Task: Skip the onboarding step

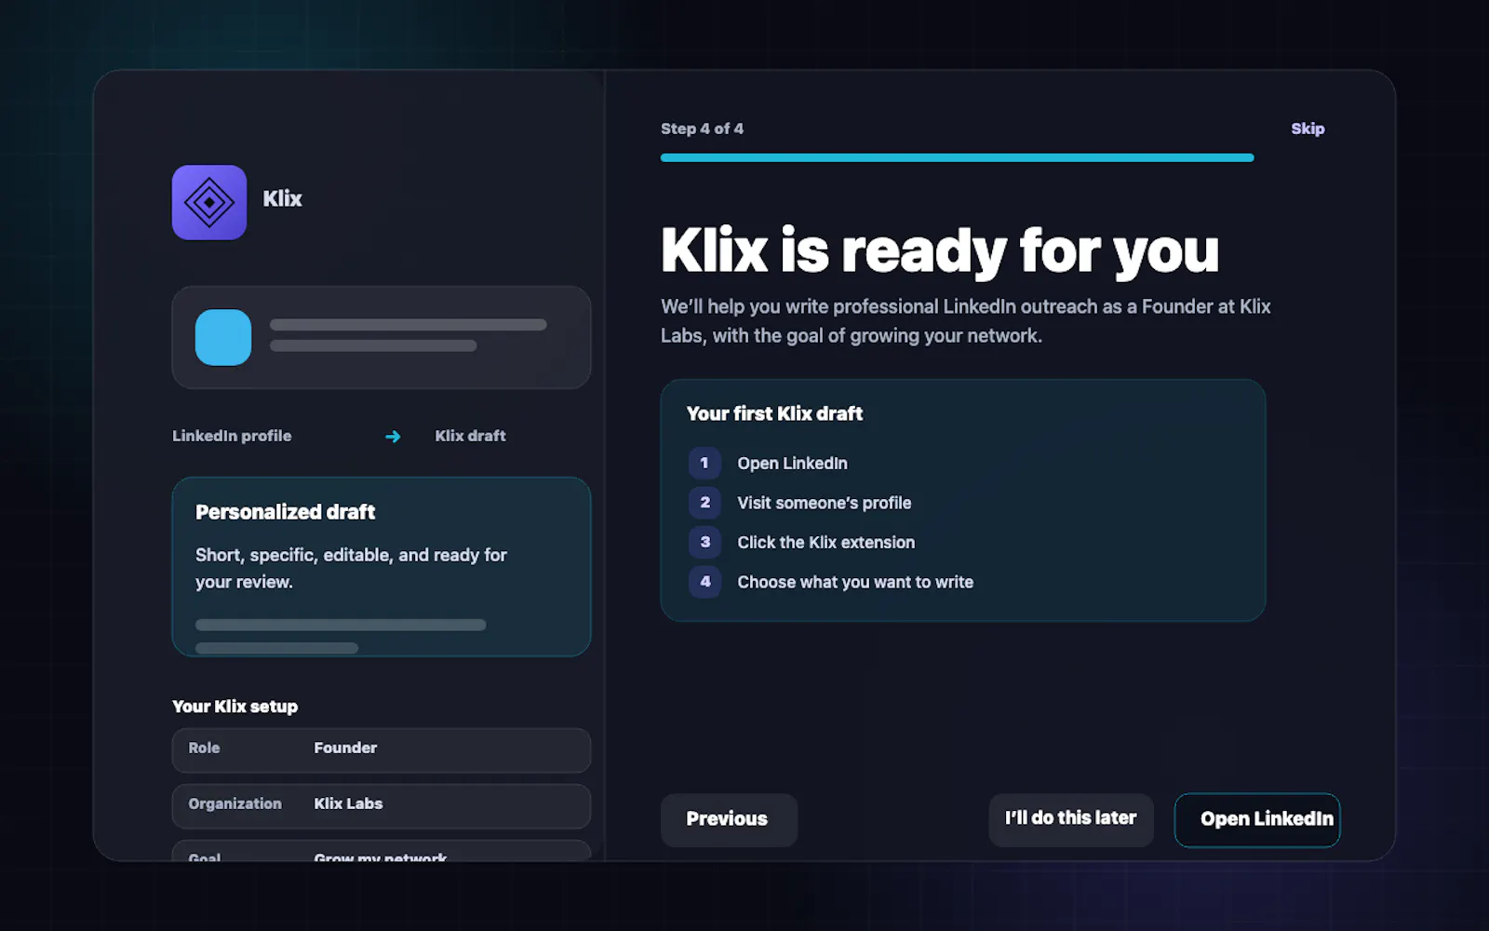Action: pos(1308,128)
